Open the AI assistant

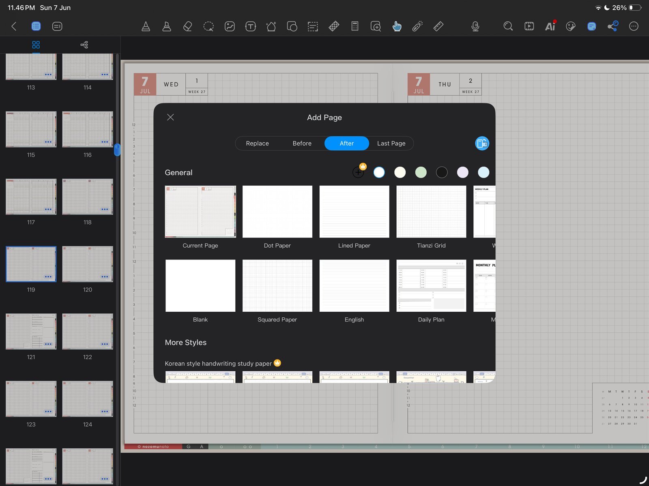(x=550, y=26)
